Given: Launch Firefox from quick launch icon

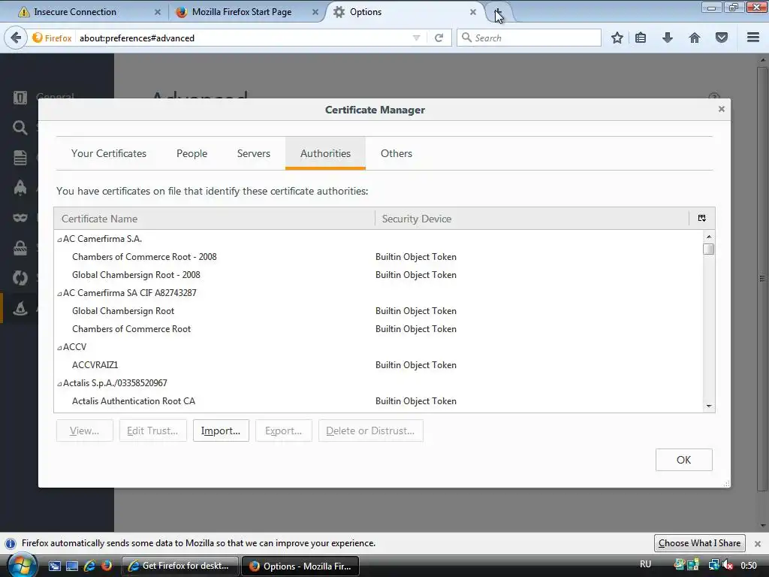Looking at the screenshot, I should [107, 566].
